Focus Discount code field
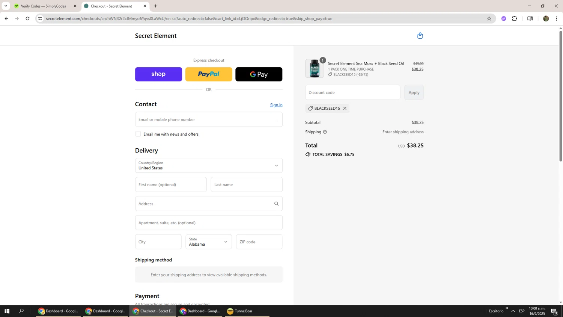 [x=353, y=92]
